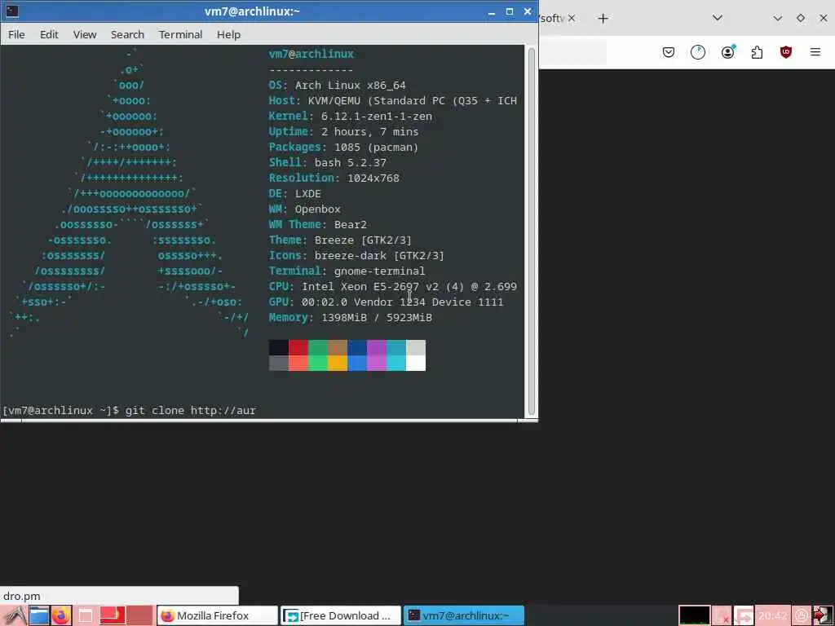This screenshot has height=626, width=835.
Task: Open Firefox account icon in toolbar
Action: pyautogui.click(x=728, y=51)
